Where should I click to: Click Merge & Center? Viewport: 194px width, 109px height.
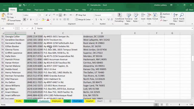83,19
